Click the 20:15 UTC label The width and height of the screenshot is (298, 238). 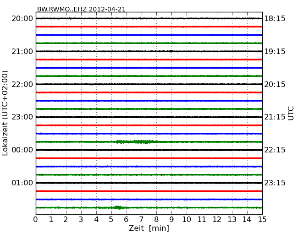tap(275, 84)
